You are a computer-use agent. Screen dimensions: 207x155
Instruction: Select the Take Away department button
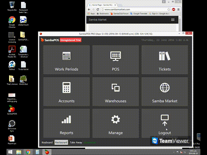pos(76,142)
